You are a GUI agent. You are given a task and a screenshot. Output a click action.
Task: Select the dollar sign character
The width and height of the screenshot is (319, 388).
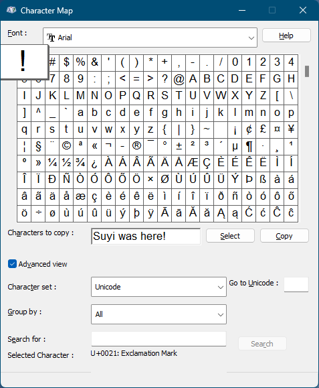coord(66,62)
